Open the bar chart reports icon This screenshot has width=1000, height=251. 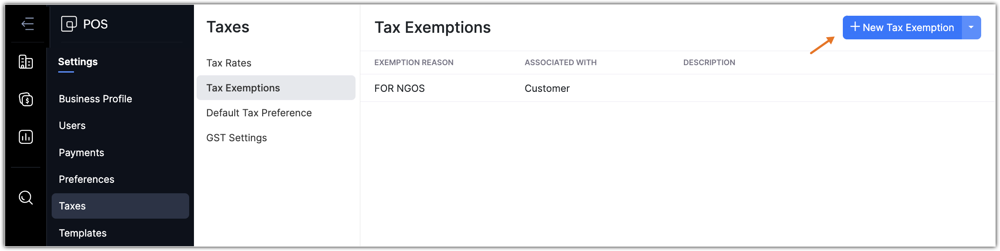point(26,137)
